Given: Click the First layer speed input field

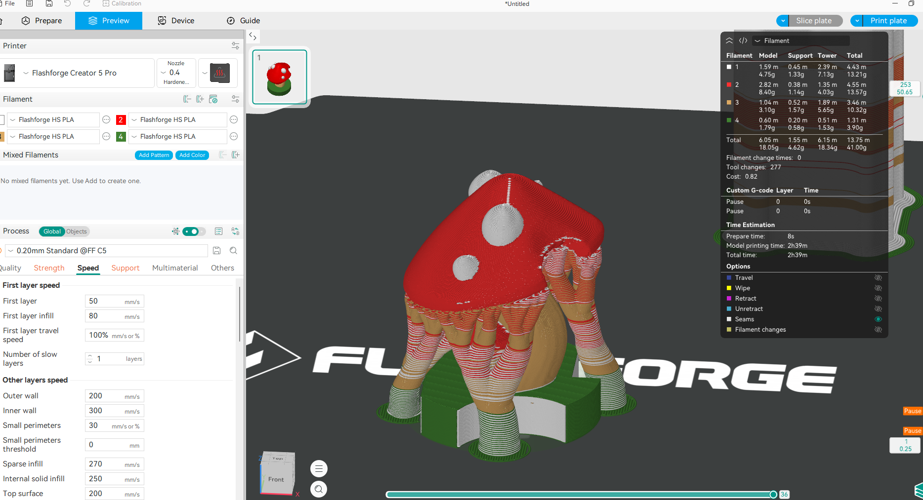Looking at the screenshot, I should [114, 301].
